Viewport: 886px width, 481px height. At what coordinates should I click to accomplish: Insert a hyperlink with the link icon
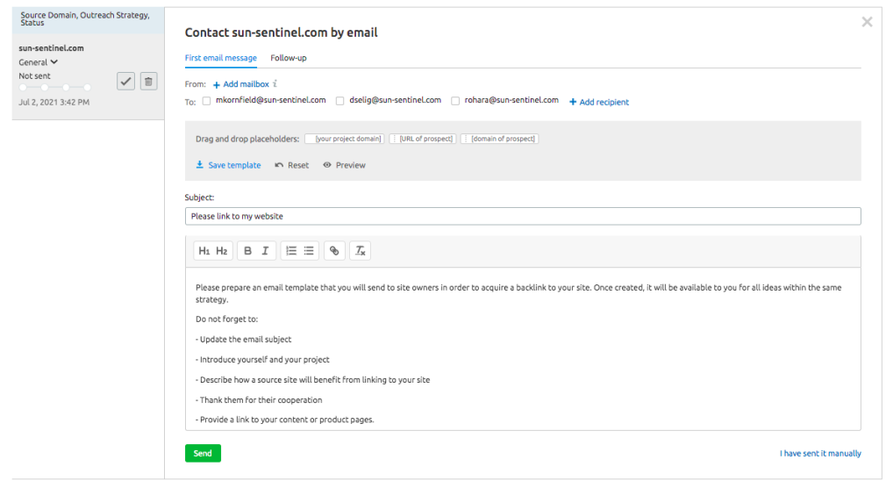pyautogui.click(x=334, y=251)
